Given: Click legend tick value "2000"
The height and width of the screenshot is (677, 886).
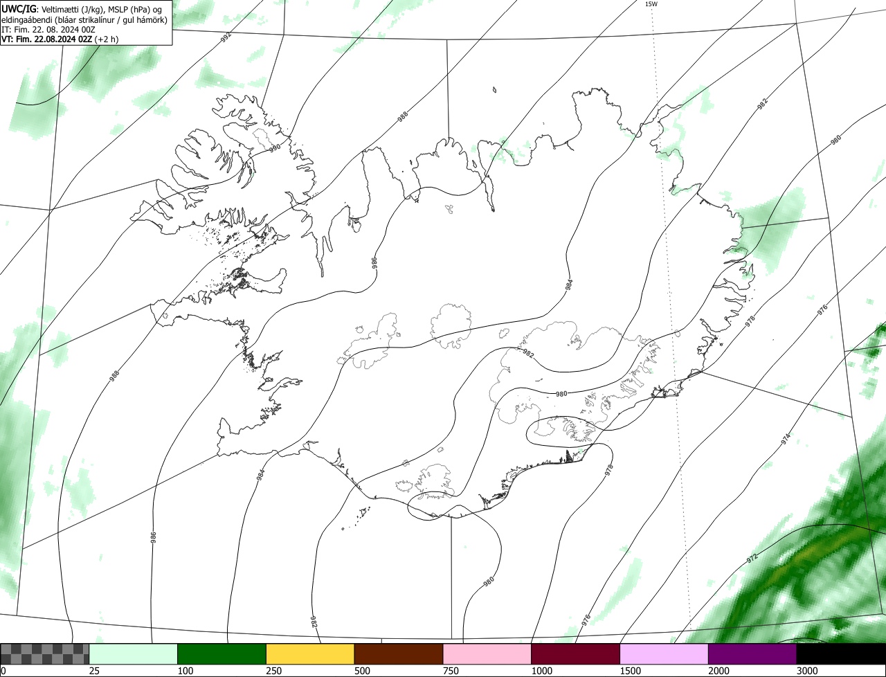Looking at the screenshot, I should [718, 671].
